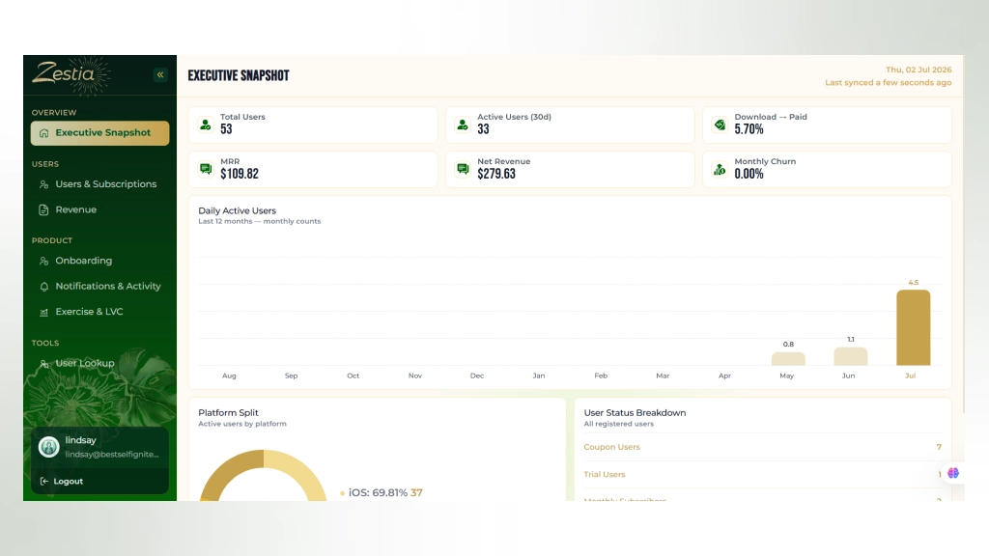Click the Revenue document icon

point(43,209)
